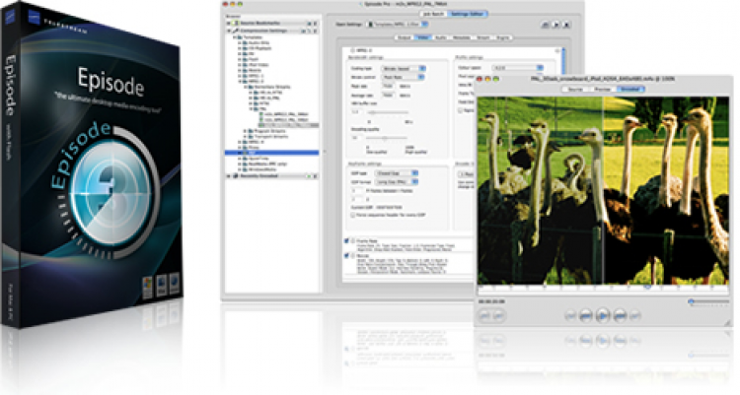
Task: Open the Coding type dropdown
Action: (403, 68)
